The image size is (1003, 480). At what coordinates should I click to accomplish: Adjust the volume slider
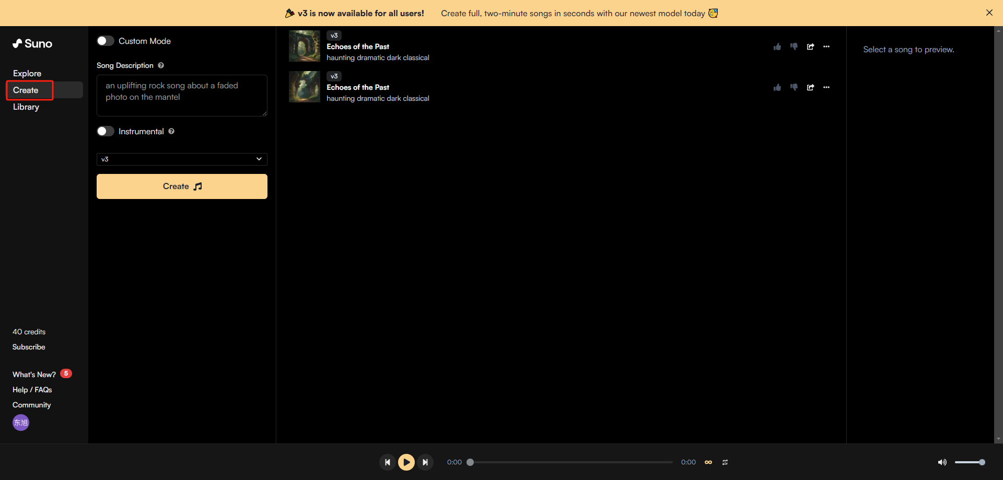[x=970, y=462]
